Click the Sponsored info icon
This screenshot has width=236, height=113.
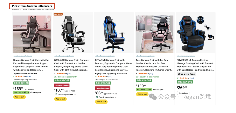[x=20, y=10]
